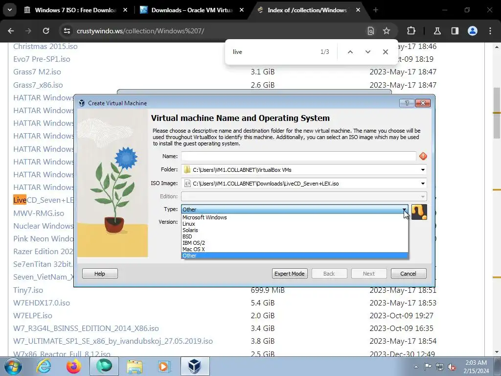The height and width of the screenshot is (376, 501).
Task: Click the dialog help question mark button
Action: 407,103
